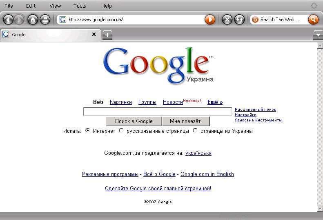Select the русскоязычные страницы radio button
This screenshot has width=323, height=220.
pyautogui.click(x=121, y=130)
